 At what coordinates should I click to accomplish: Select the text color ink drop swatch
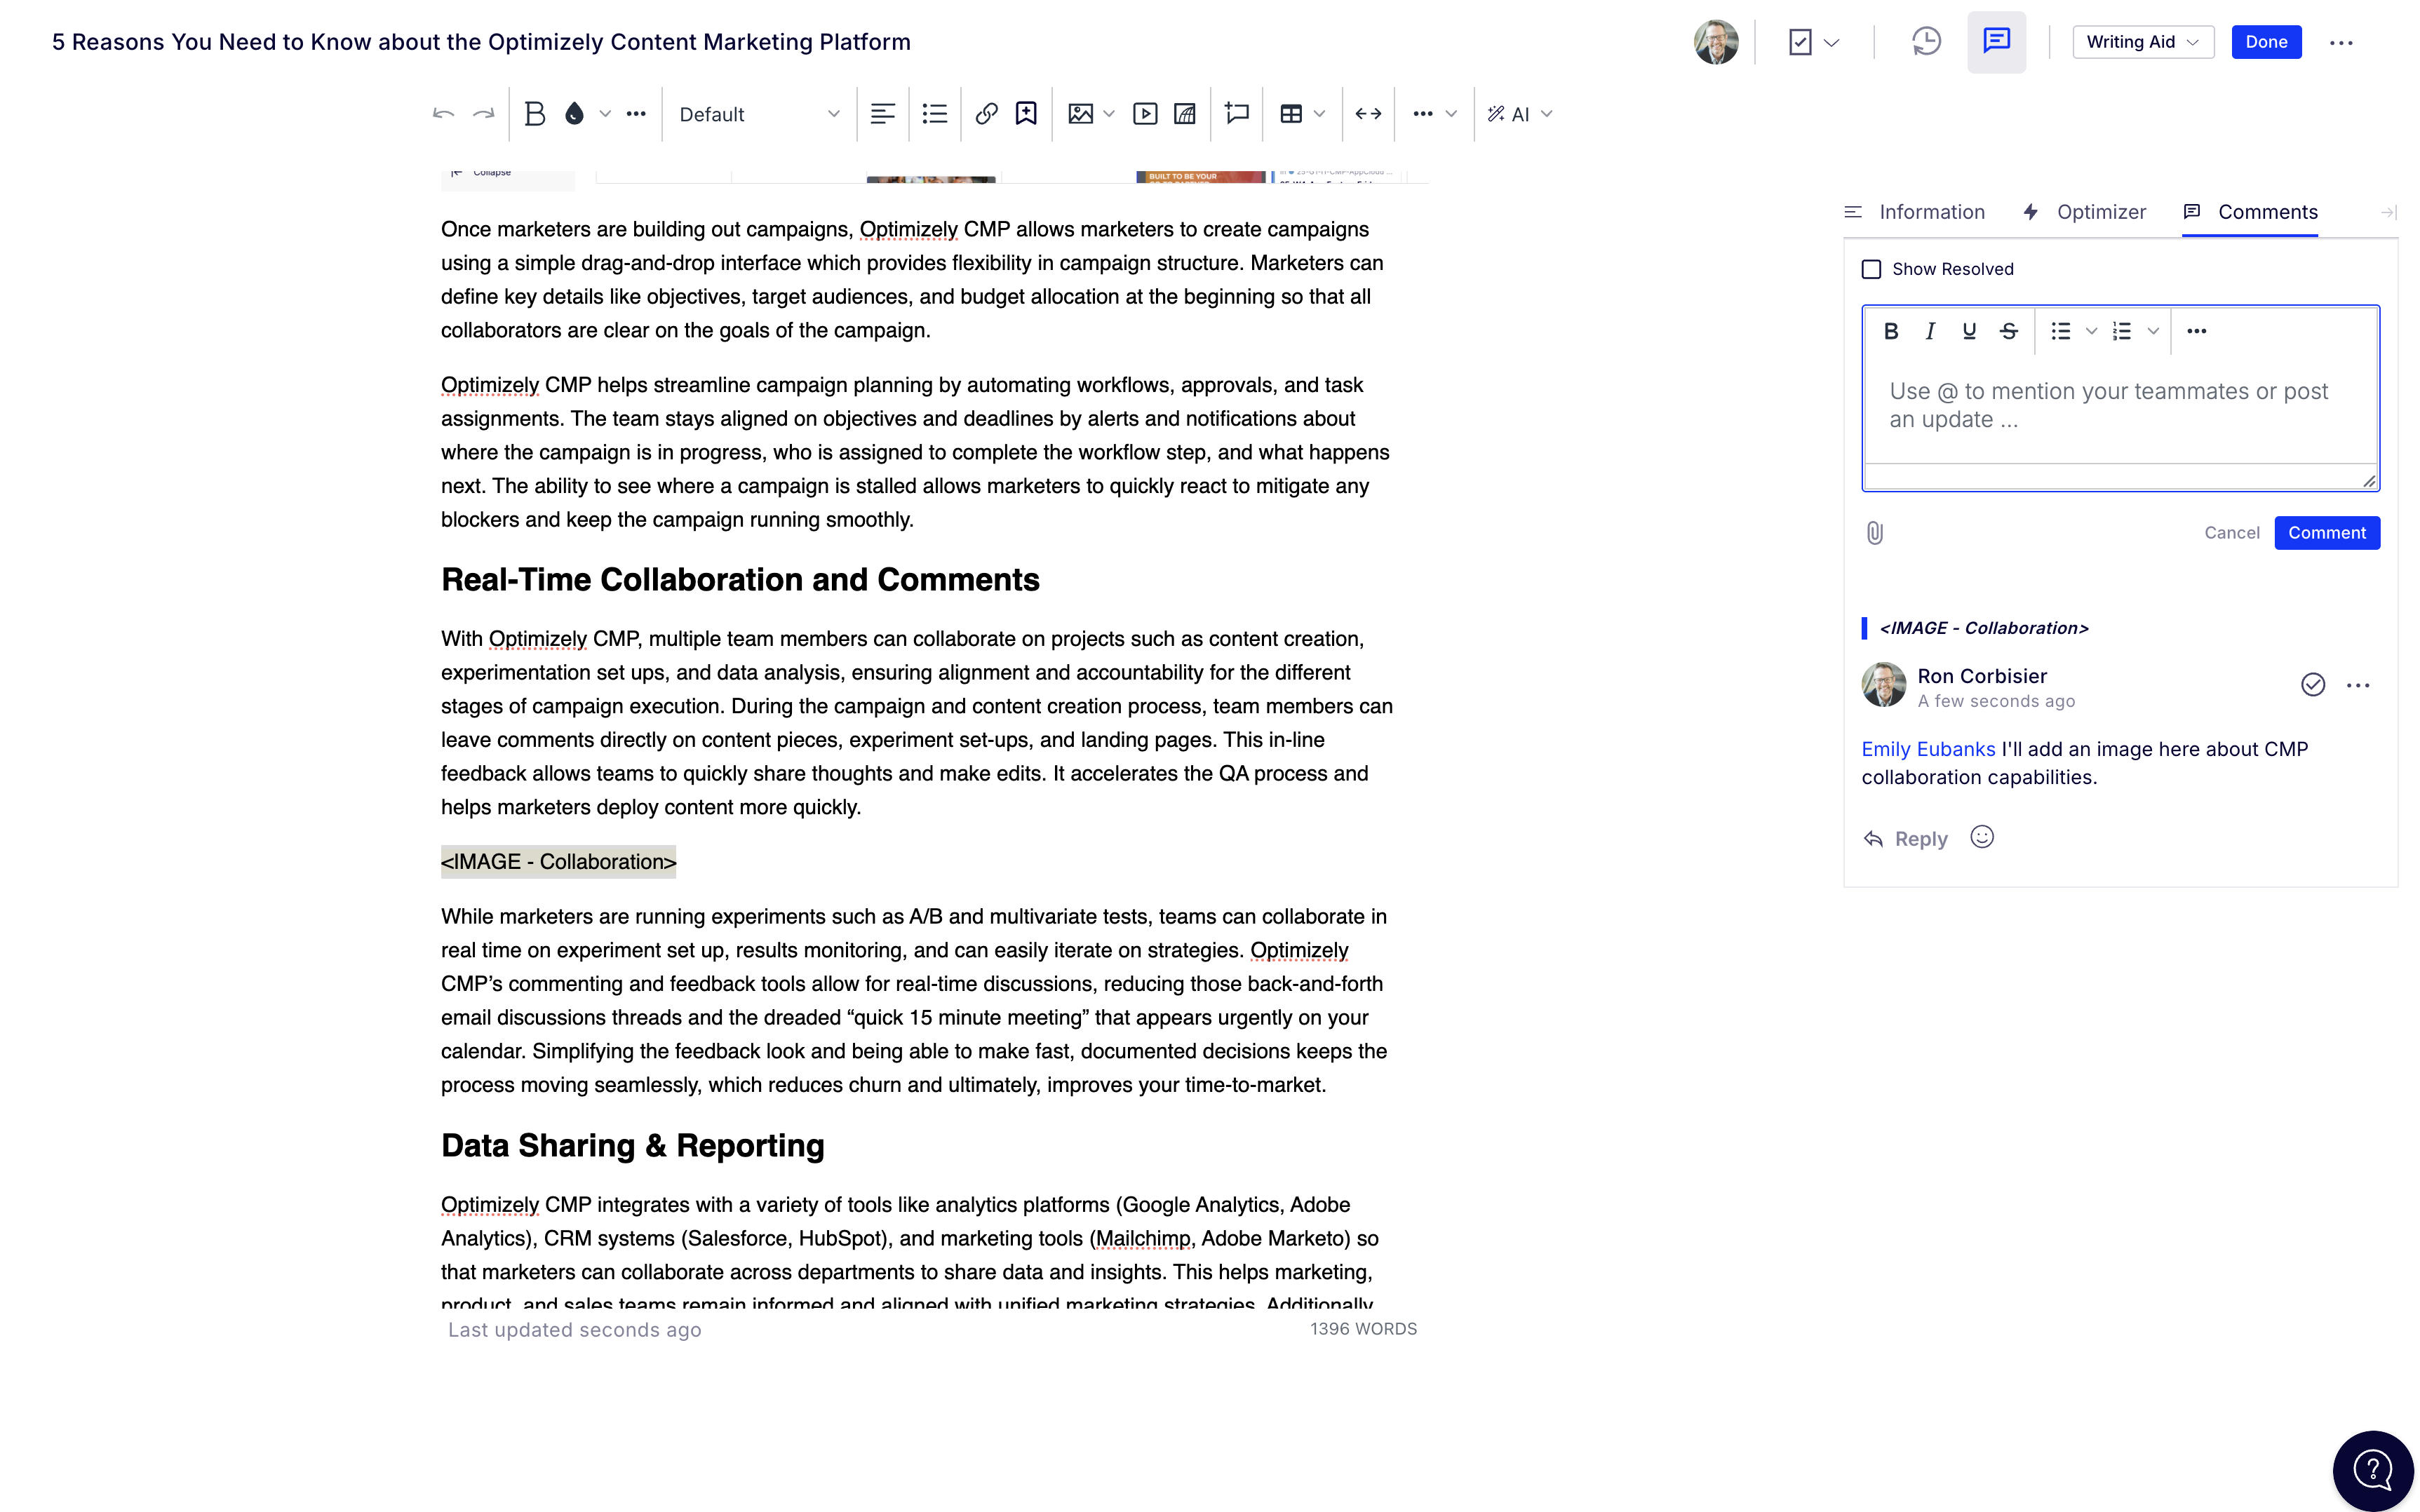(573, 113)
